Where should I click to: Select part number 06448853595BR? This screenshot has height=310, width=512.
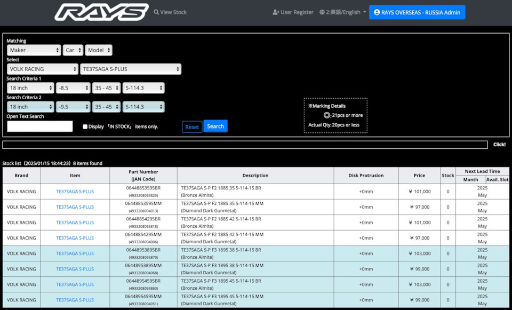143,188
